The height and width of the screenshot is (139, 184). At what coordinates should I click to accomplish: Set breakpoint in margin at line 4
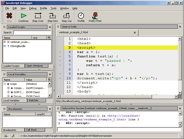(60, 52)
